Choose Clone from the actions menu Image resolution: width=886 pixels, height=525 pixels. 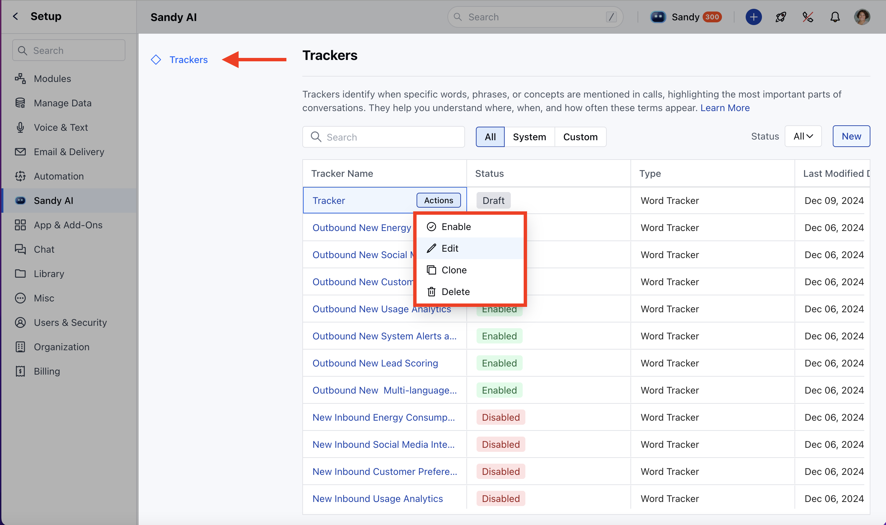454,270
